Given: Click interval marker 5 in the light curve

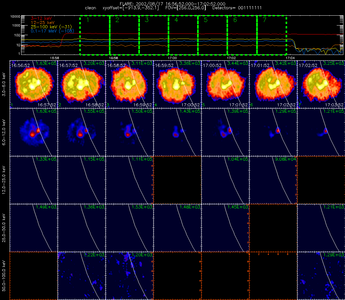Looking at the screenshot, I should click(x=206, y=20).
